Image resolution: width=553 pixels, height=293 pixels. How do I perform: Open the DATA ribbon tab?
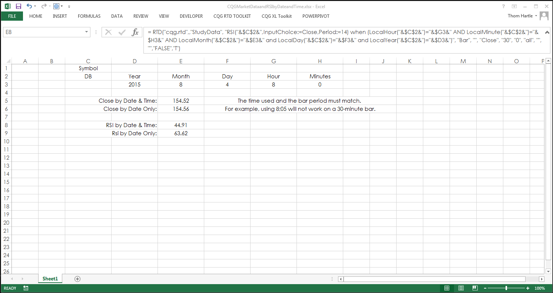point(117,16)
